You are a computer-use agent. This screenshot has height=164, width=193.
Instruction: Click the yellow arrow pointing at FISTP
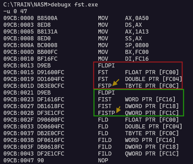pyautogui.click(x=118, y=109)
